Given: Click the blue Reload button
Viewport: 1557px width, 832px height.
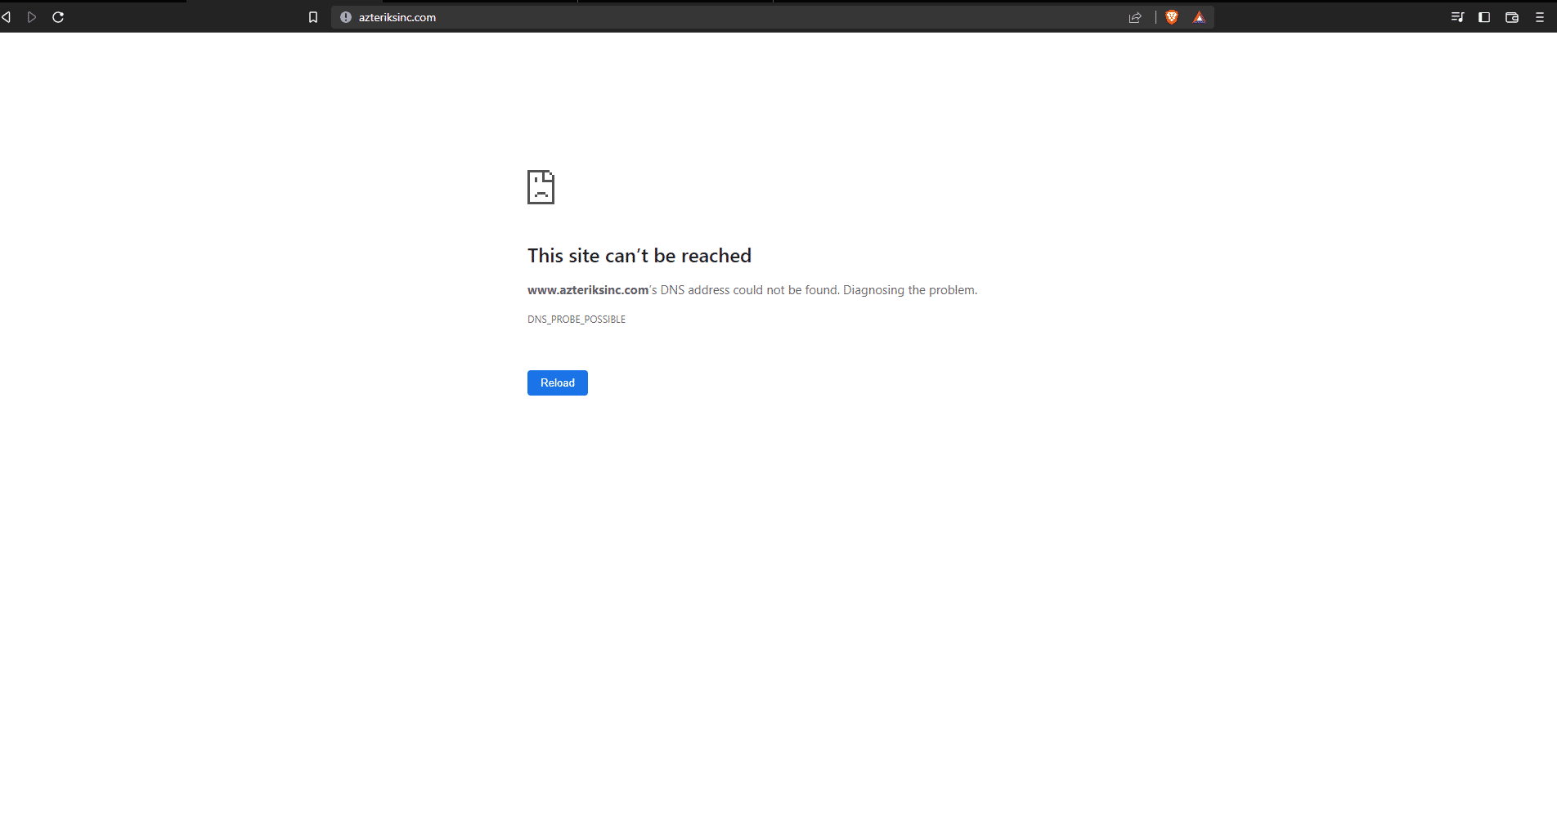Looking at the screenshot, I should point(558,382).
